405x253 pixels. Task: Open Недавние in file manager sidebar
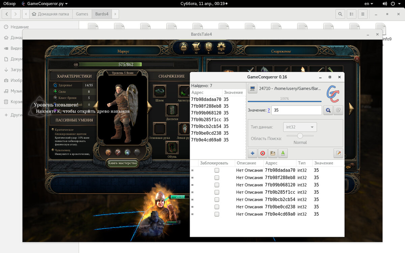coord(20,27)
